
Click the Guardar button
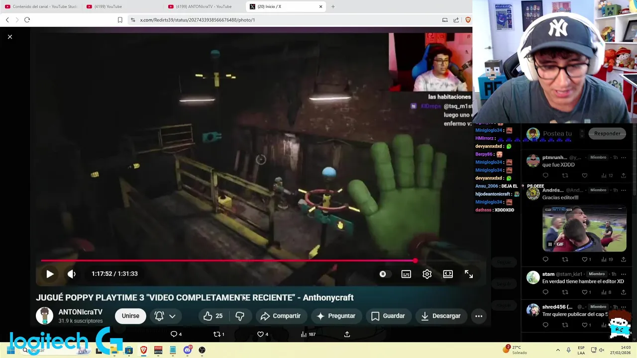388,316
